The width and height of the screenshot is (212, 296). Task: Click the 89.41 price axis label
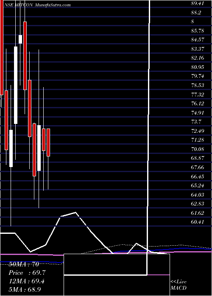(x=198, y=3)
